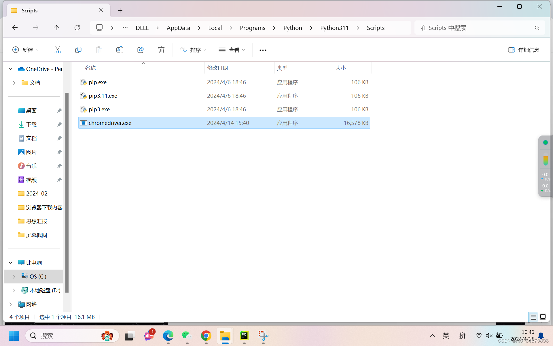This screenshot has height=346, width=553.
Task: Open Google Chrome from the taskbar
Action: click(206, 336)
